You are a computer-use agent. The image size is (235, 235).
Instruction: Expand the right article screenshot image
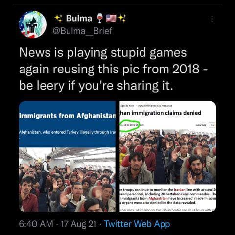coord(168,157)
